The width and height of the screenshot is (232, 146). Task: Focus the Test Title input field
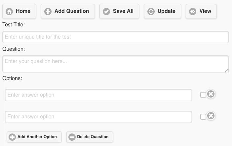point(115,37)
